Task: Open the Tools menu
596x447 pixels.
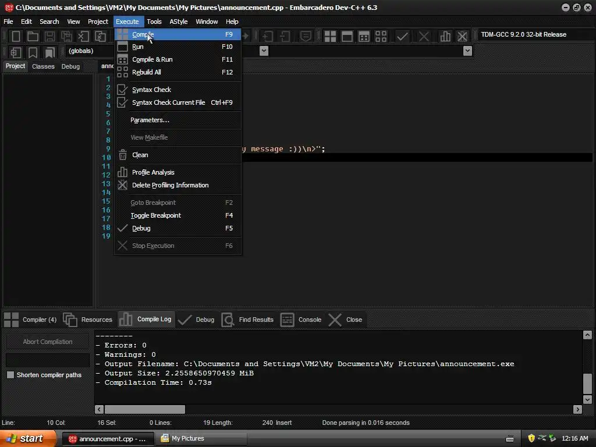Action: tap(154, 22)
